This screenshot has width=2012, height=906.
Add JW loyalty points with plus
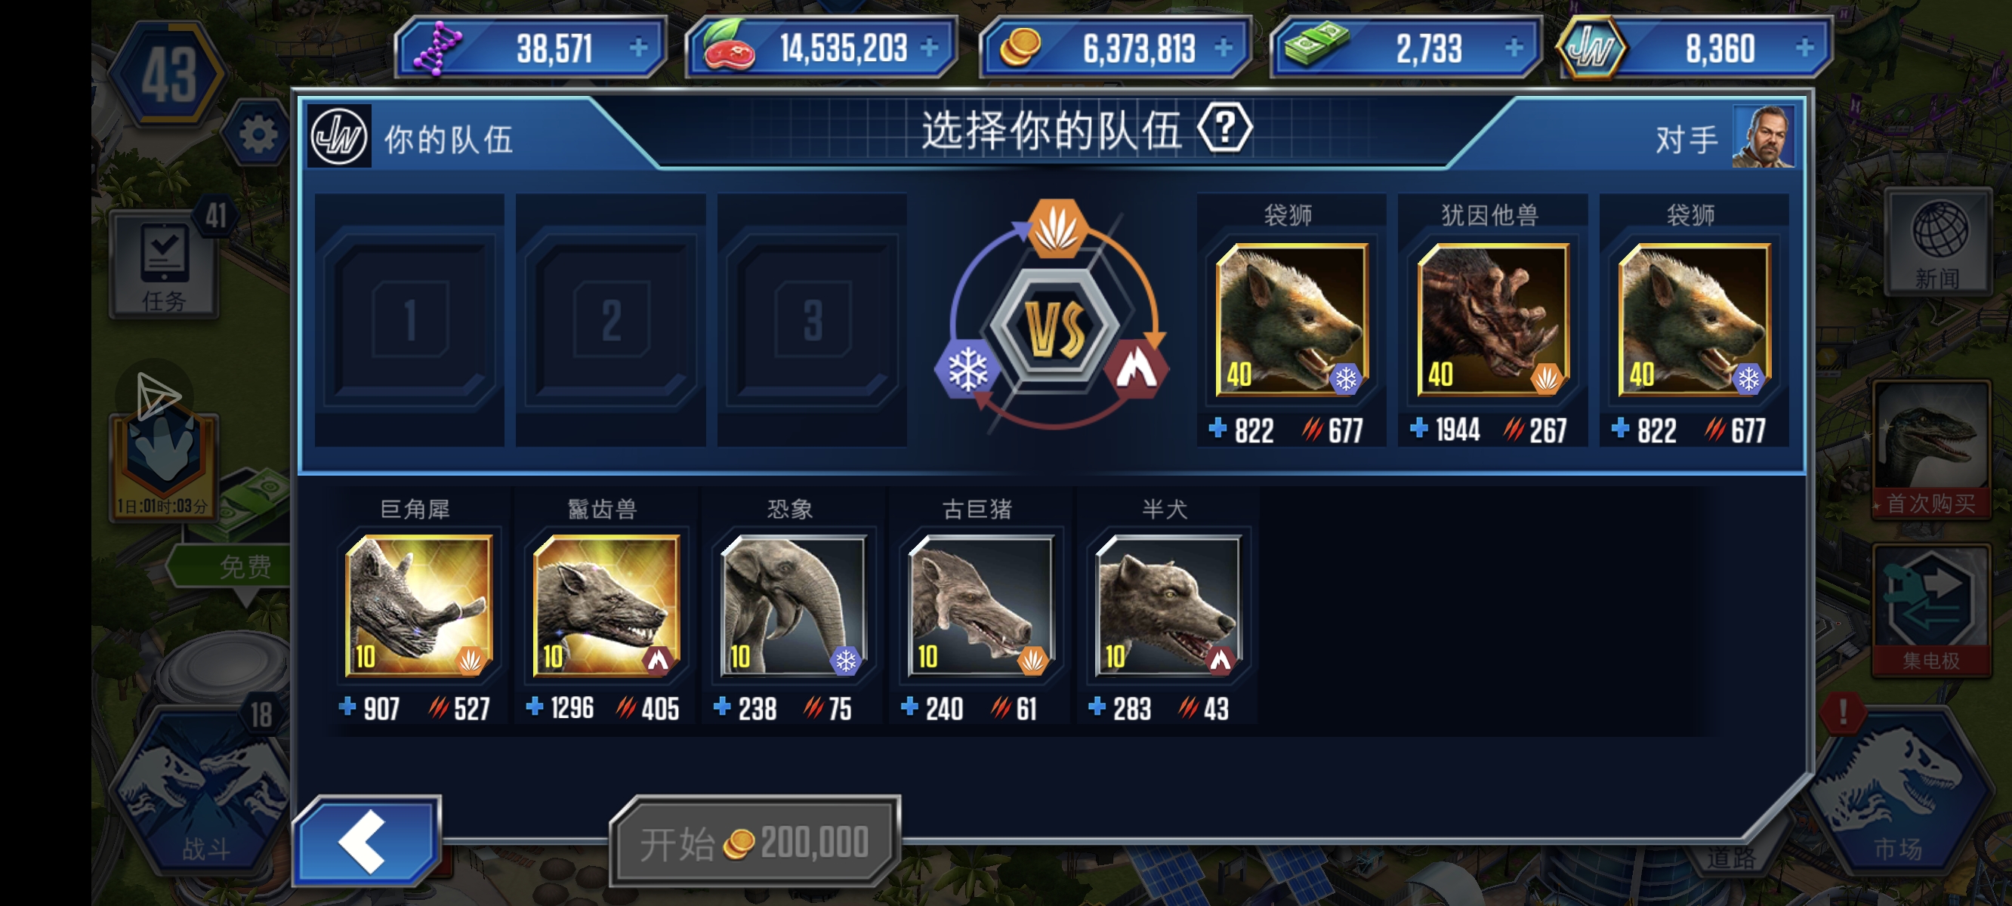(1804, 48)
